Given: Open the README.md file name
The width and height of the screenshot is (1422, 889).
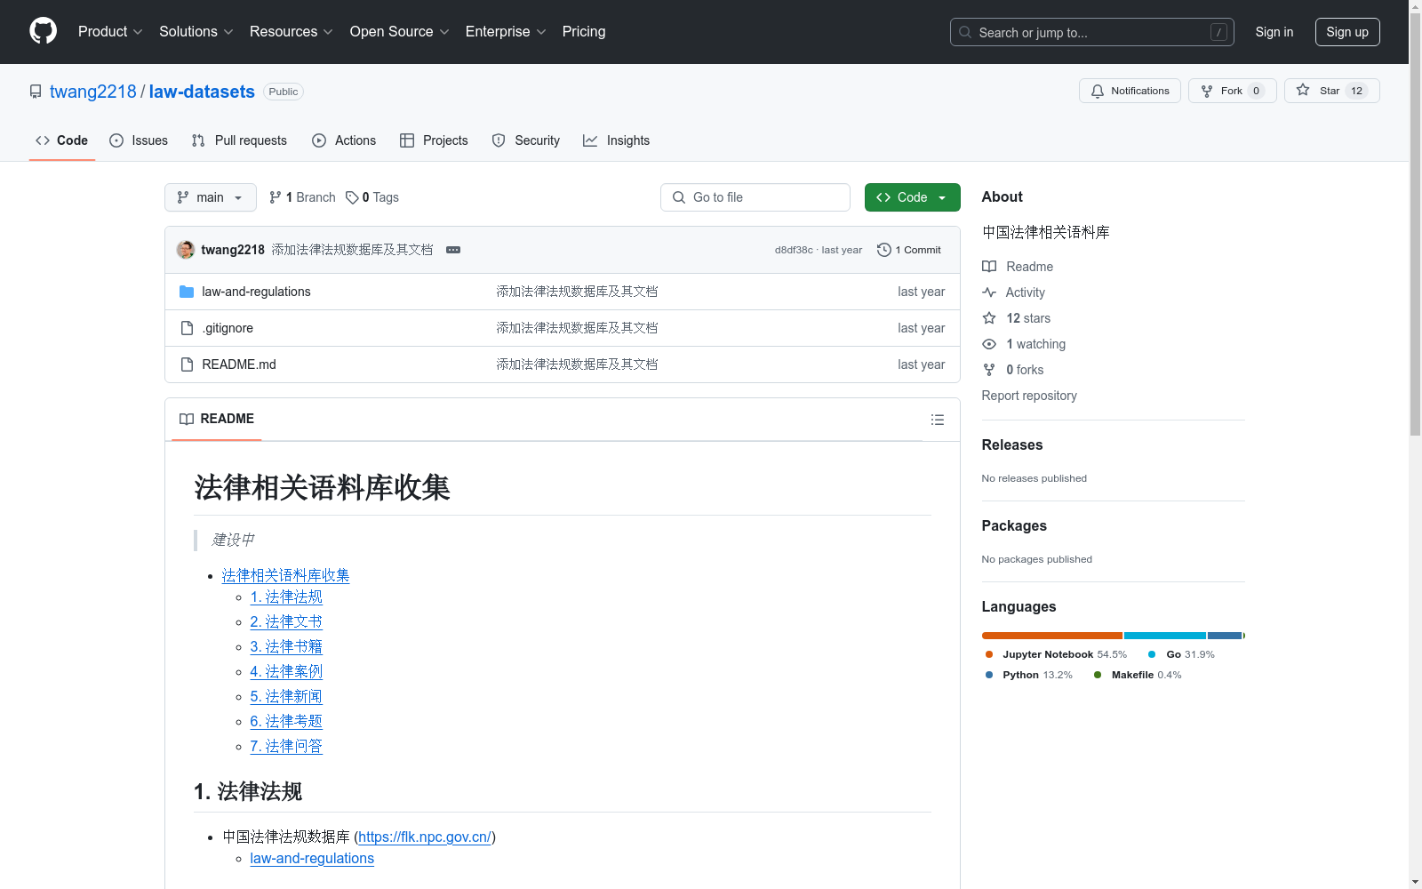Looking at the screenshot, I should 239,364.
